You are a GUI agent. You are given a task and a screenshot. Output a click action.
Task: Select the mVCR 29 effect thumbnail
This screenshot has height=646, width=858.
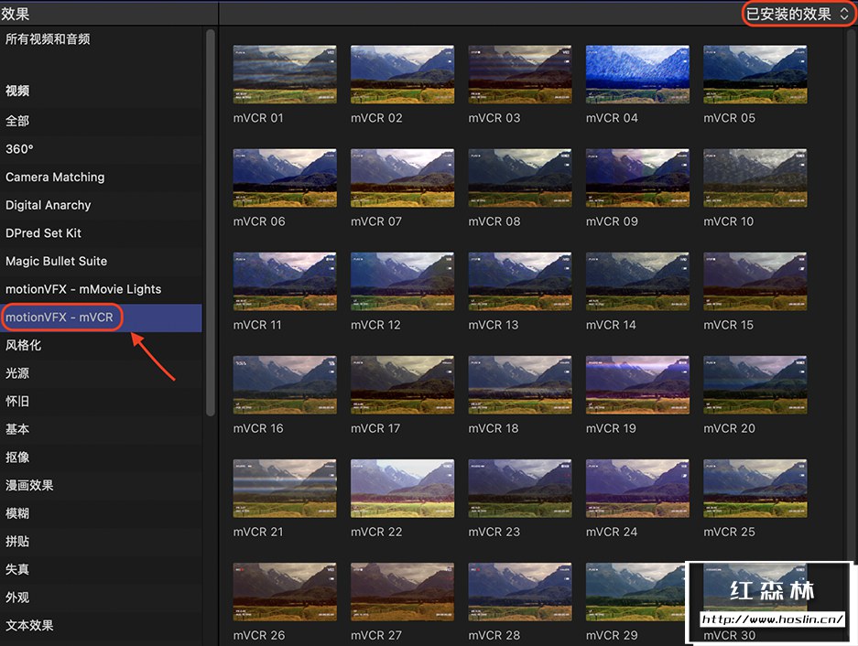pyautogui.click(x=635, y=591)
